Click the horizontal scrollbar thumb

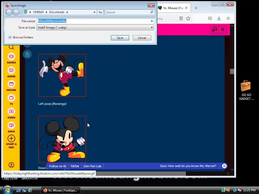click(x=141, y=174)
